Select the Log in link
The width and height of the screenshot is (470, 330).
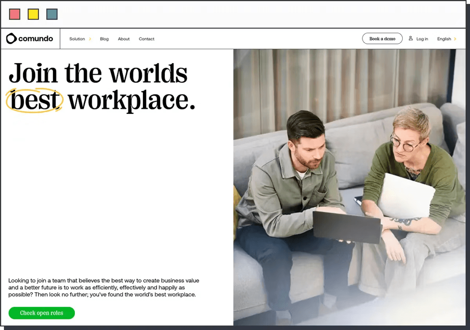point(422,39)
